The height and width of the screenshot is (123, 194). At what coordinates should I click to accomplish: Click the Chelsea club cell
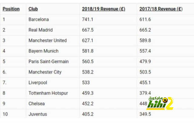tap(37, 104)
